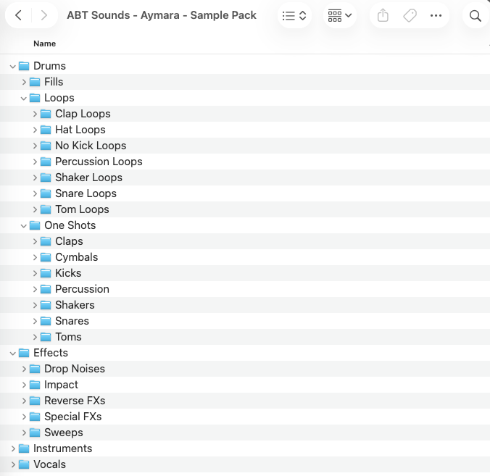Click the Forward navigation arrow
Viewport: 490px width, 476px height.
(44, 15)
